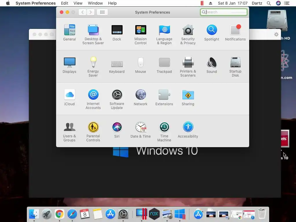Open Time Machine preferences
This screenshot has width=296, height=222.
(x=164, y=132)
